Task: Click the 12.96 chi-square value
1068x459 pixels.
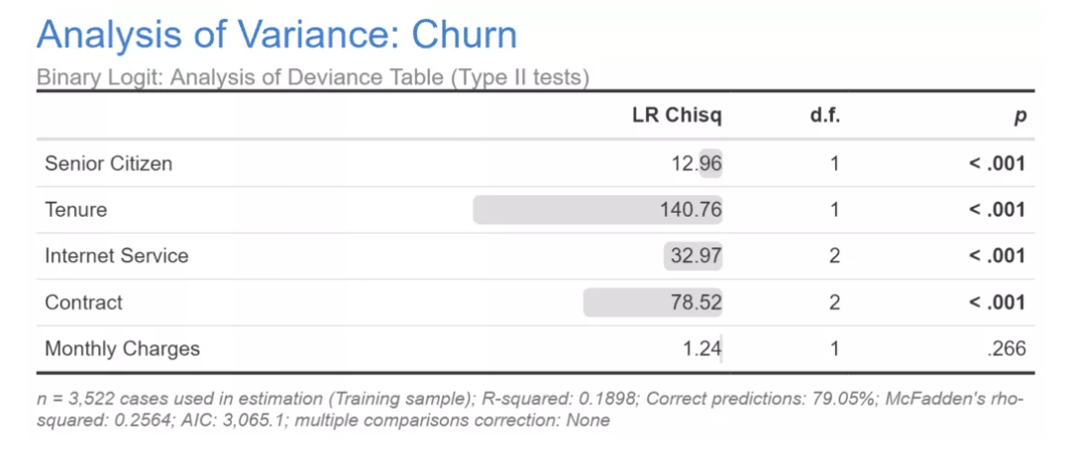Action: pos(696,163)
